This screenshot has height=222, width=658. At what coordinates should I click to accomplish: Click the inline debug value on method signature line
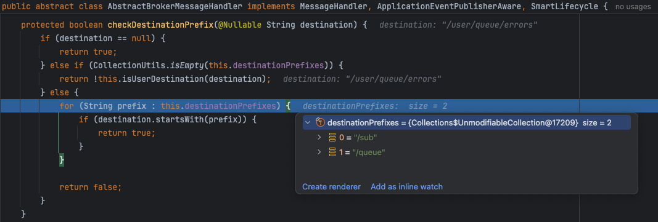point(458,25)
